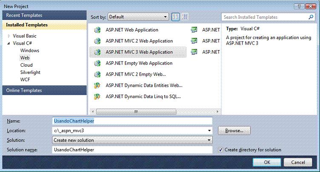Close the New Project dialog

[311, 6]
